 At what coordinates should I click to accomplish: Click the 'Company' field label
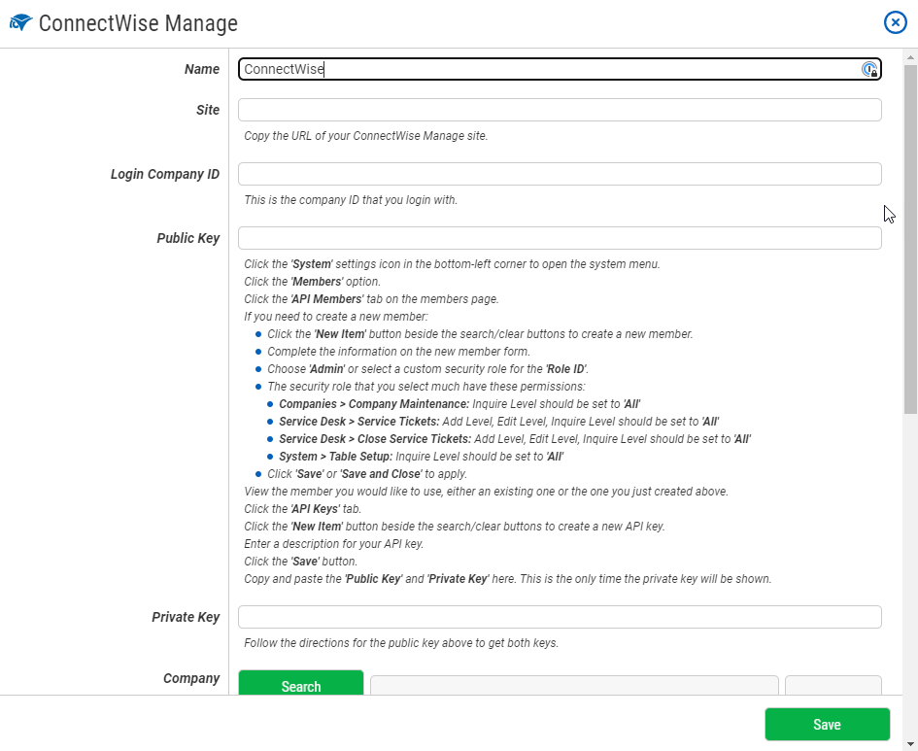point(191,678)
